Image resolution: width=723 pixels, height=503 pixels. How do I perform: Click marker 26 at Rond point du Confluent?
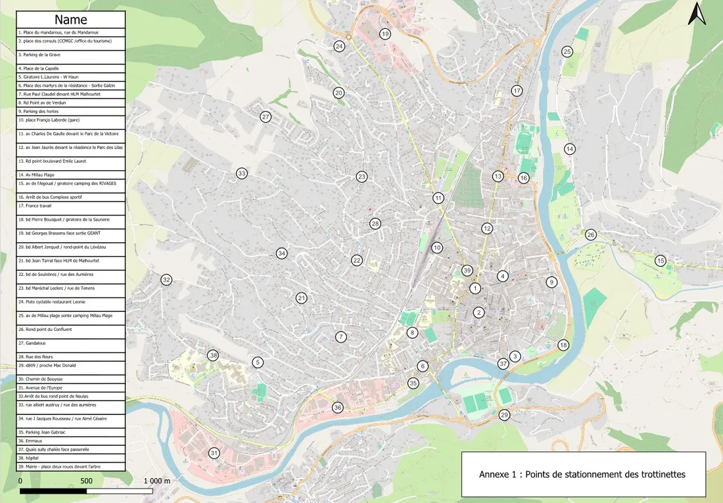click(x=591, y=234)
